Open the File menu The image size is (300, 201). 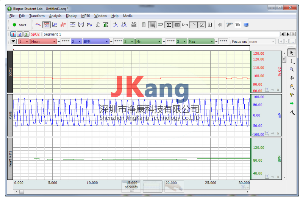click(x=12, y=16)
